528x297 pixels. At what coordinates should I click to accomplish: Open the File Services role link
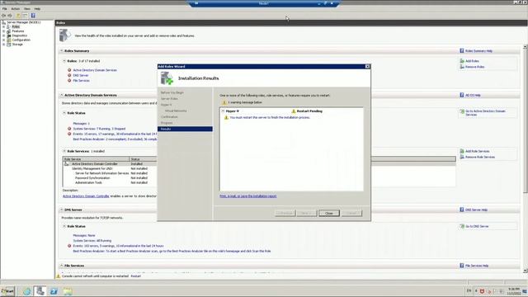[x=81, y=81]
